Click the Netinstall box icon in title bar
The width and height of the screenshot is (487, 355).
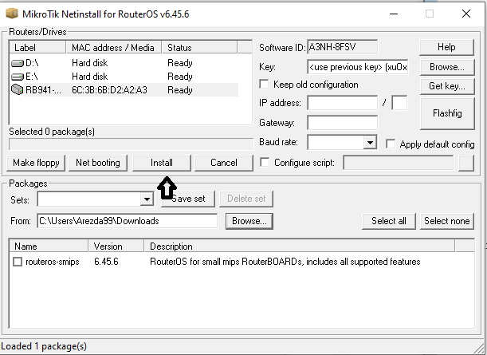click(x=12, y=14)
